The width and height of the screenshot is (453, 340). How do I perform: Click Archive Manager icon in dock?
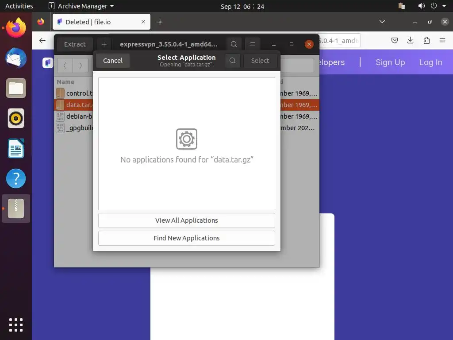click(x=16, y=209)
